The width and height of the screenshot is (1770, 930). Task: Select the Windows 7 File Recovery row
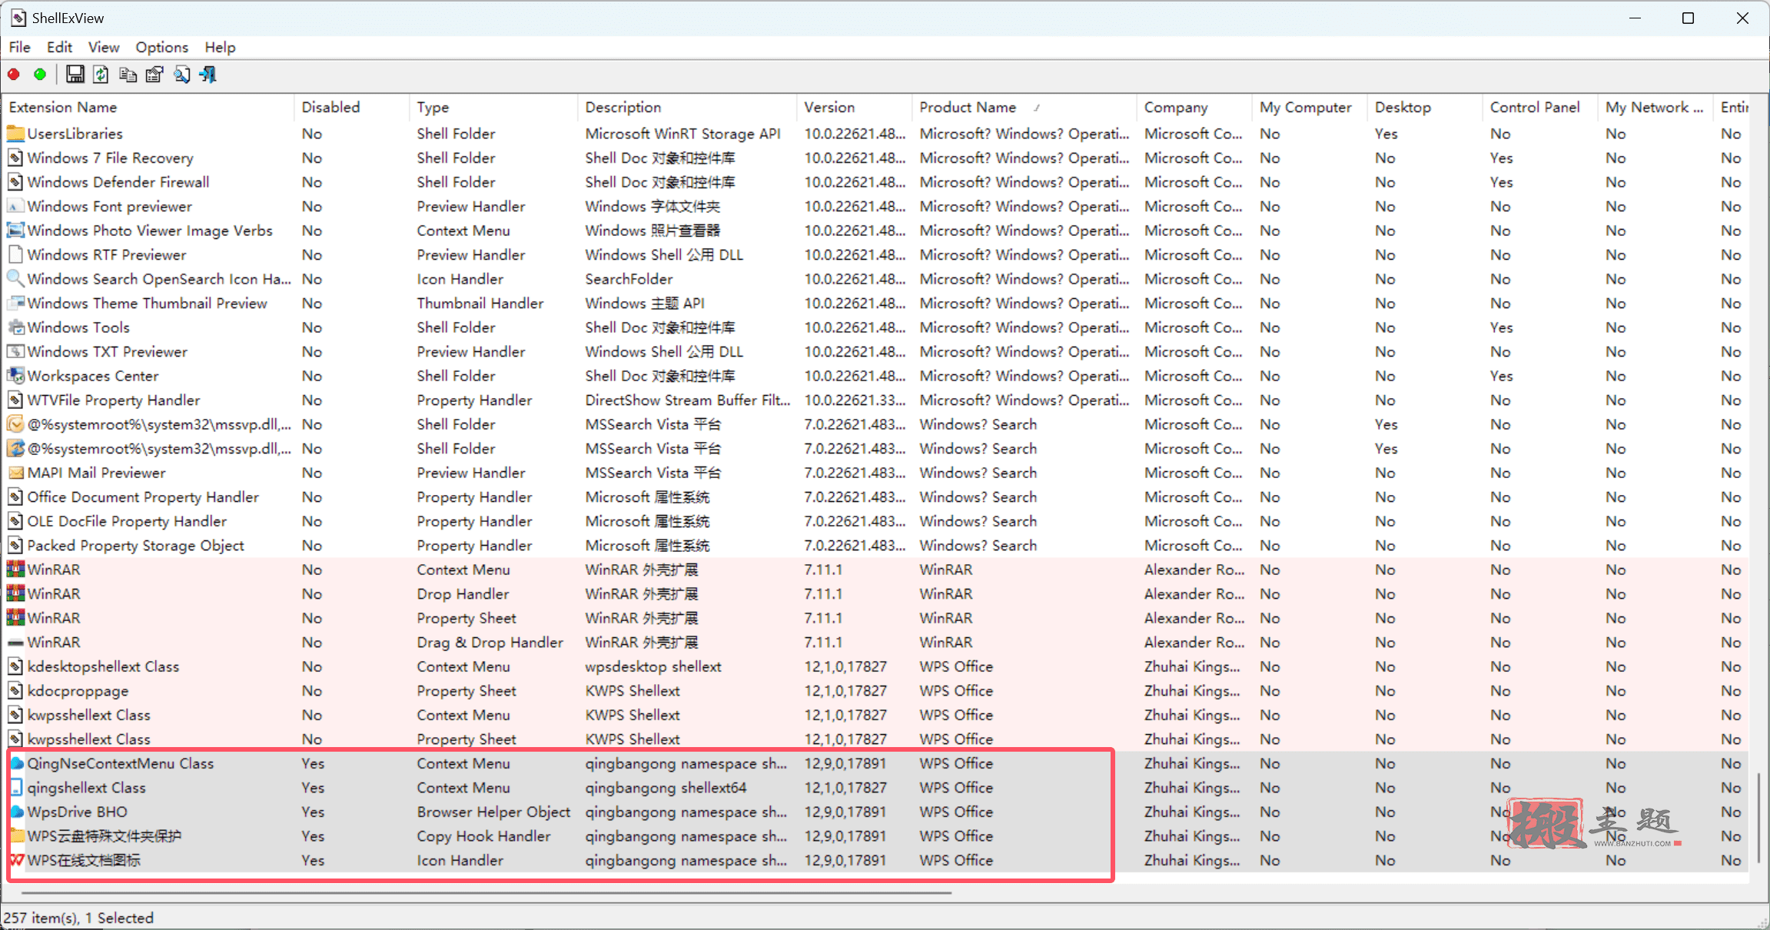coord(876,158)
